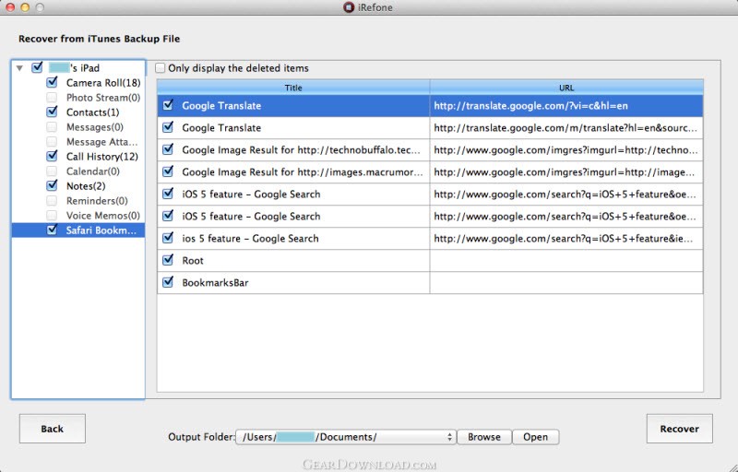Viewport: 738px width, 472px height.
Task: Toggle Voice Memos(0) checkbox
Action: click(x=52, y=216)
